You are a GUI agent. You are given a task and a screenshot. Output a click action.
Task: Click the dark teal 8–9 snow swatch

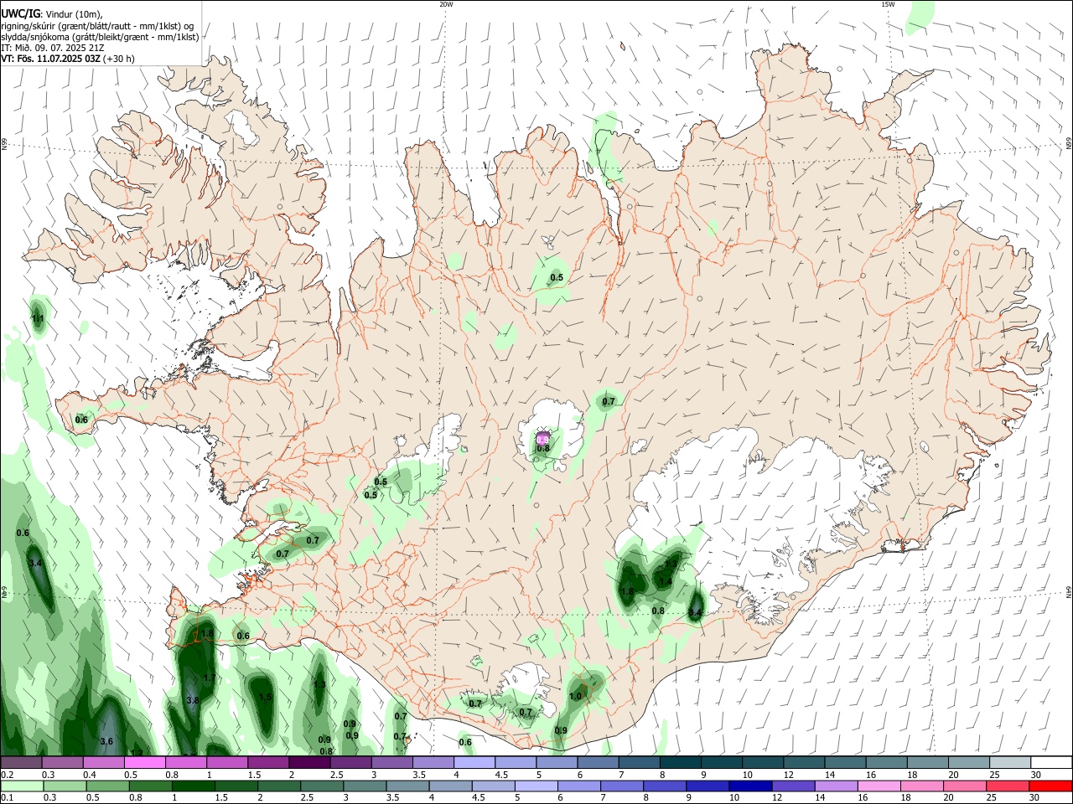[x=680, y=763]
